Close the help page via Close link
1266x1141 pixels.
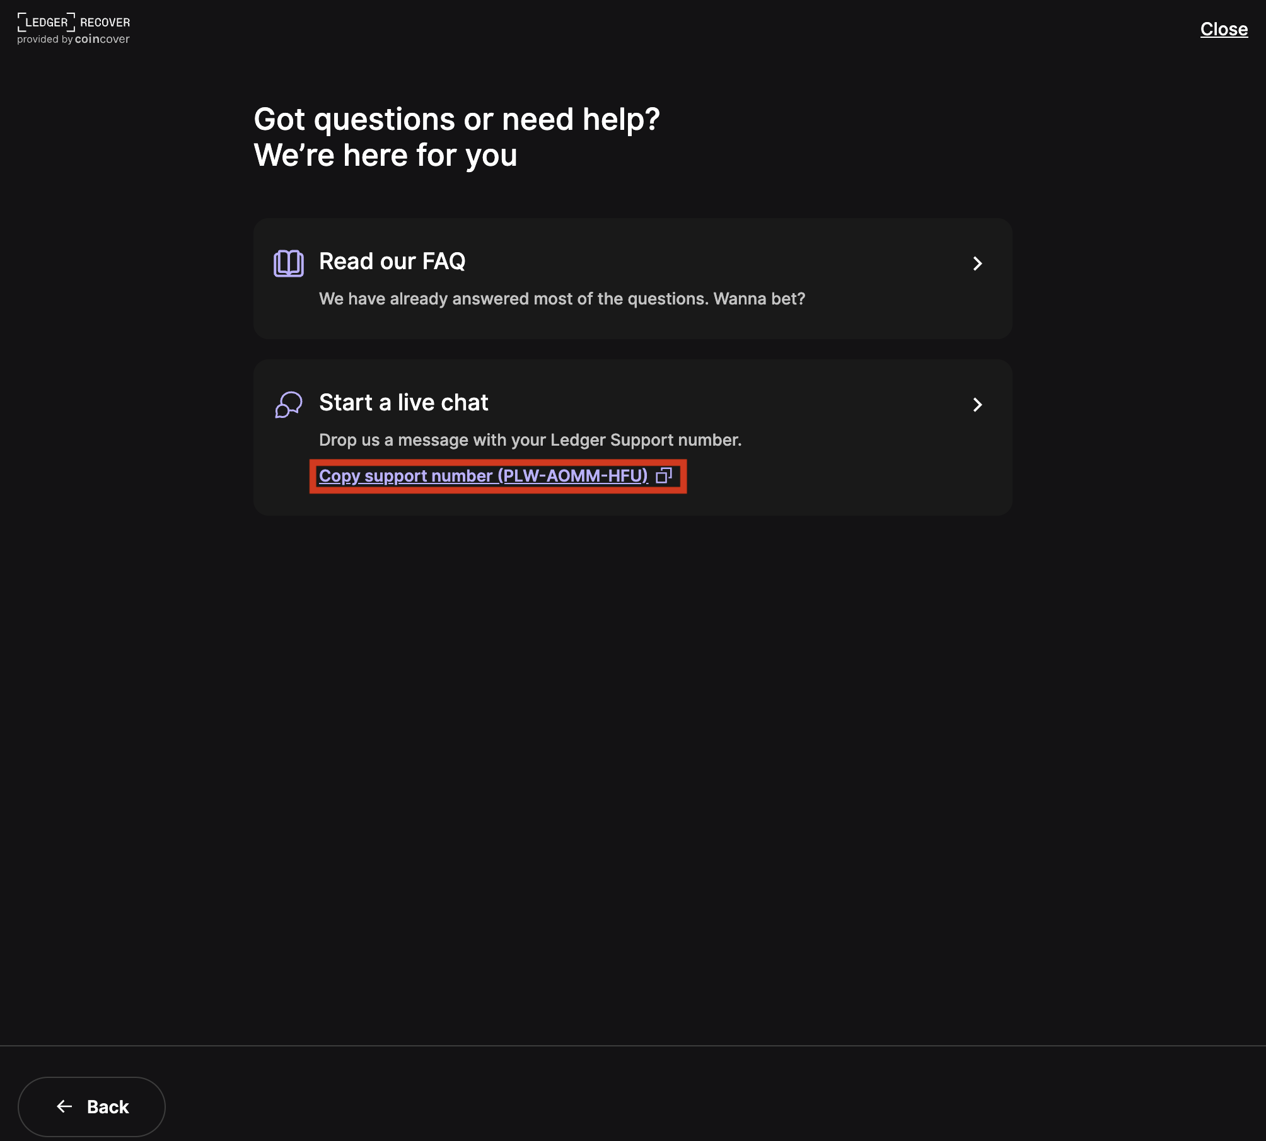pyautogui.click(x=1224, y=29)
